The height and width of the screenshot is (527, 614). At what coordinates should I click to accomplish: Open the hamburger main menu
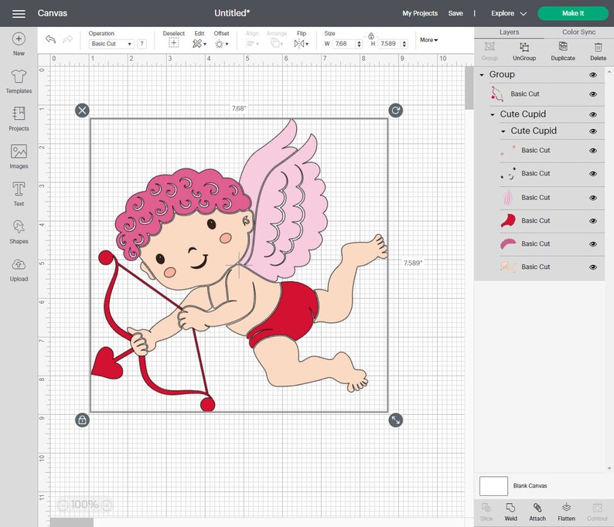(19, 13)
